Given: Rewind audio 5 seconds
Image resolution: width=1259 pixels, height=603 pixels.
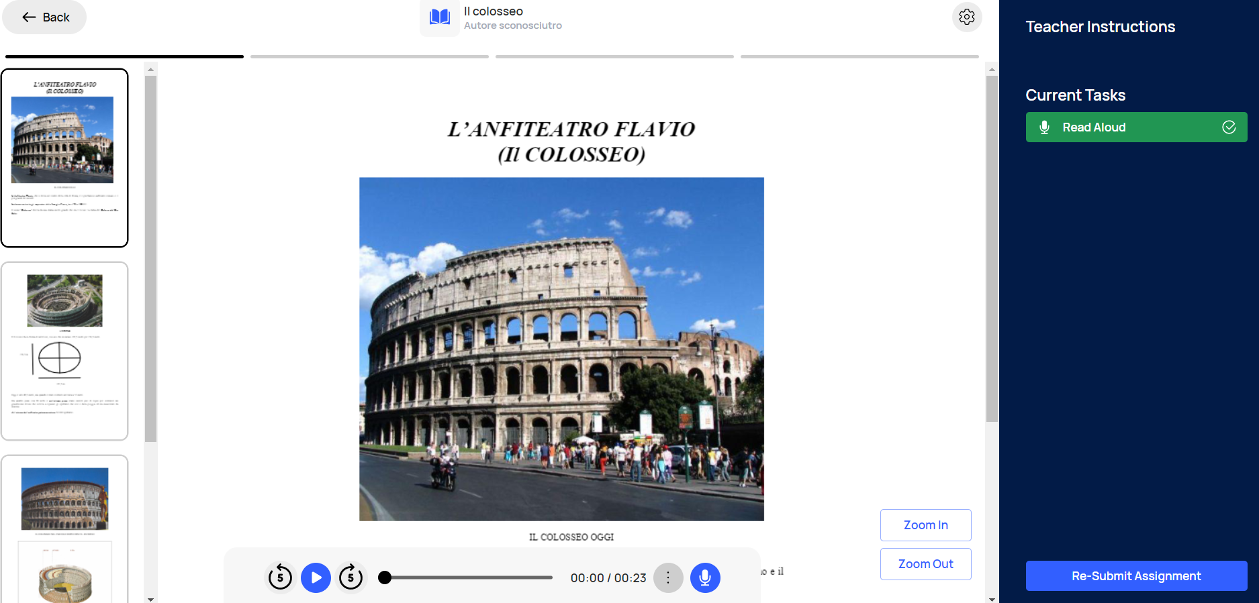Looking at the screenshot, I should click(280, 578).
